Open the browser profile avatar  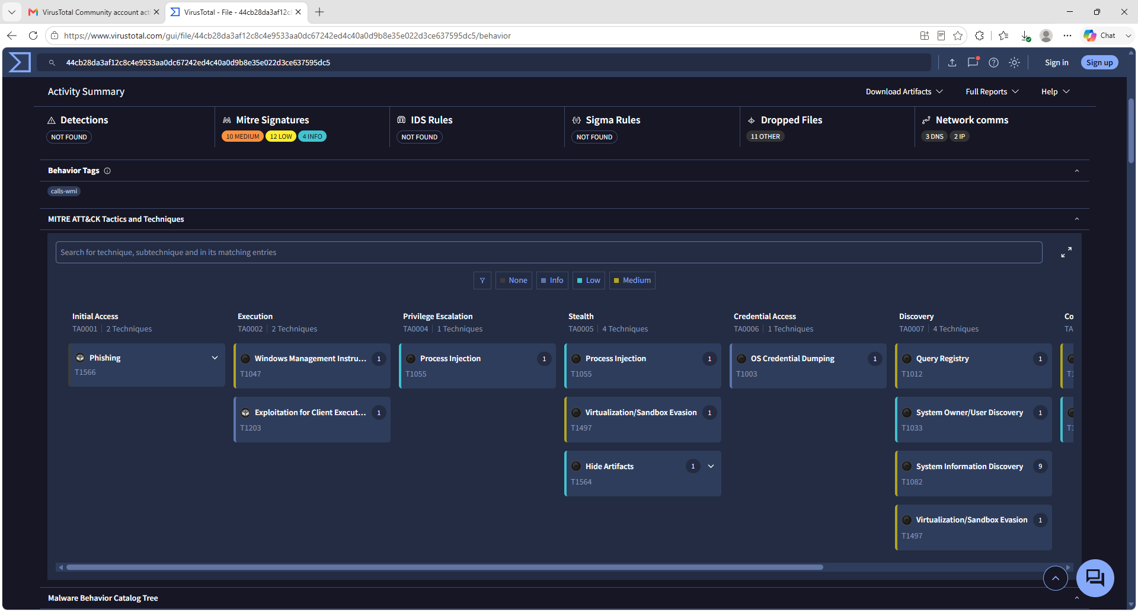1046,36
